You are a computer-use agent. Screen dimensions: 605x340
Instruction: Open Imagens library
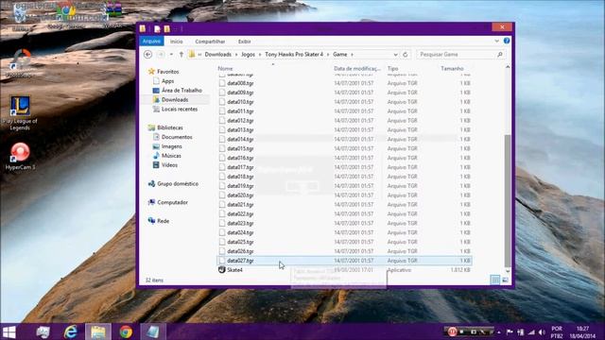coord(172,146)
